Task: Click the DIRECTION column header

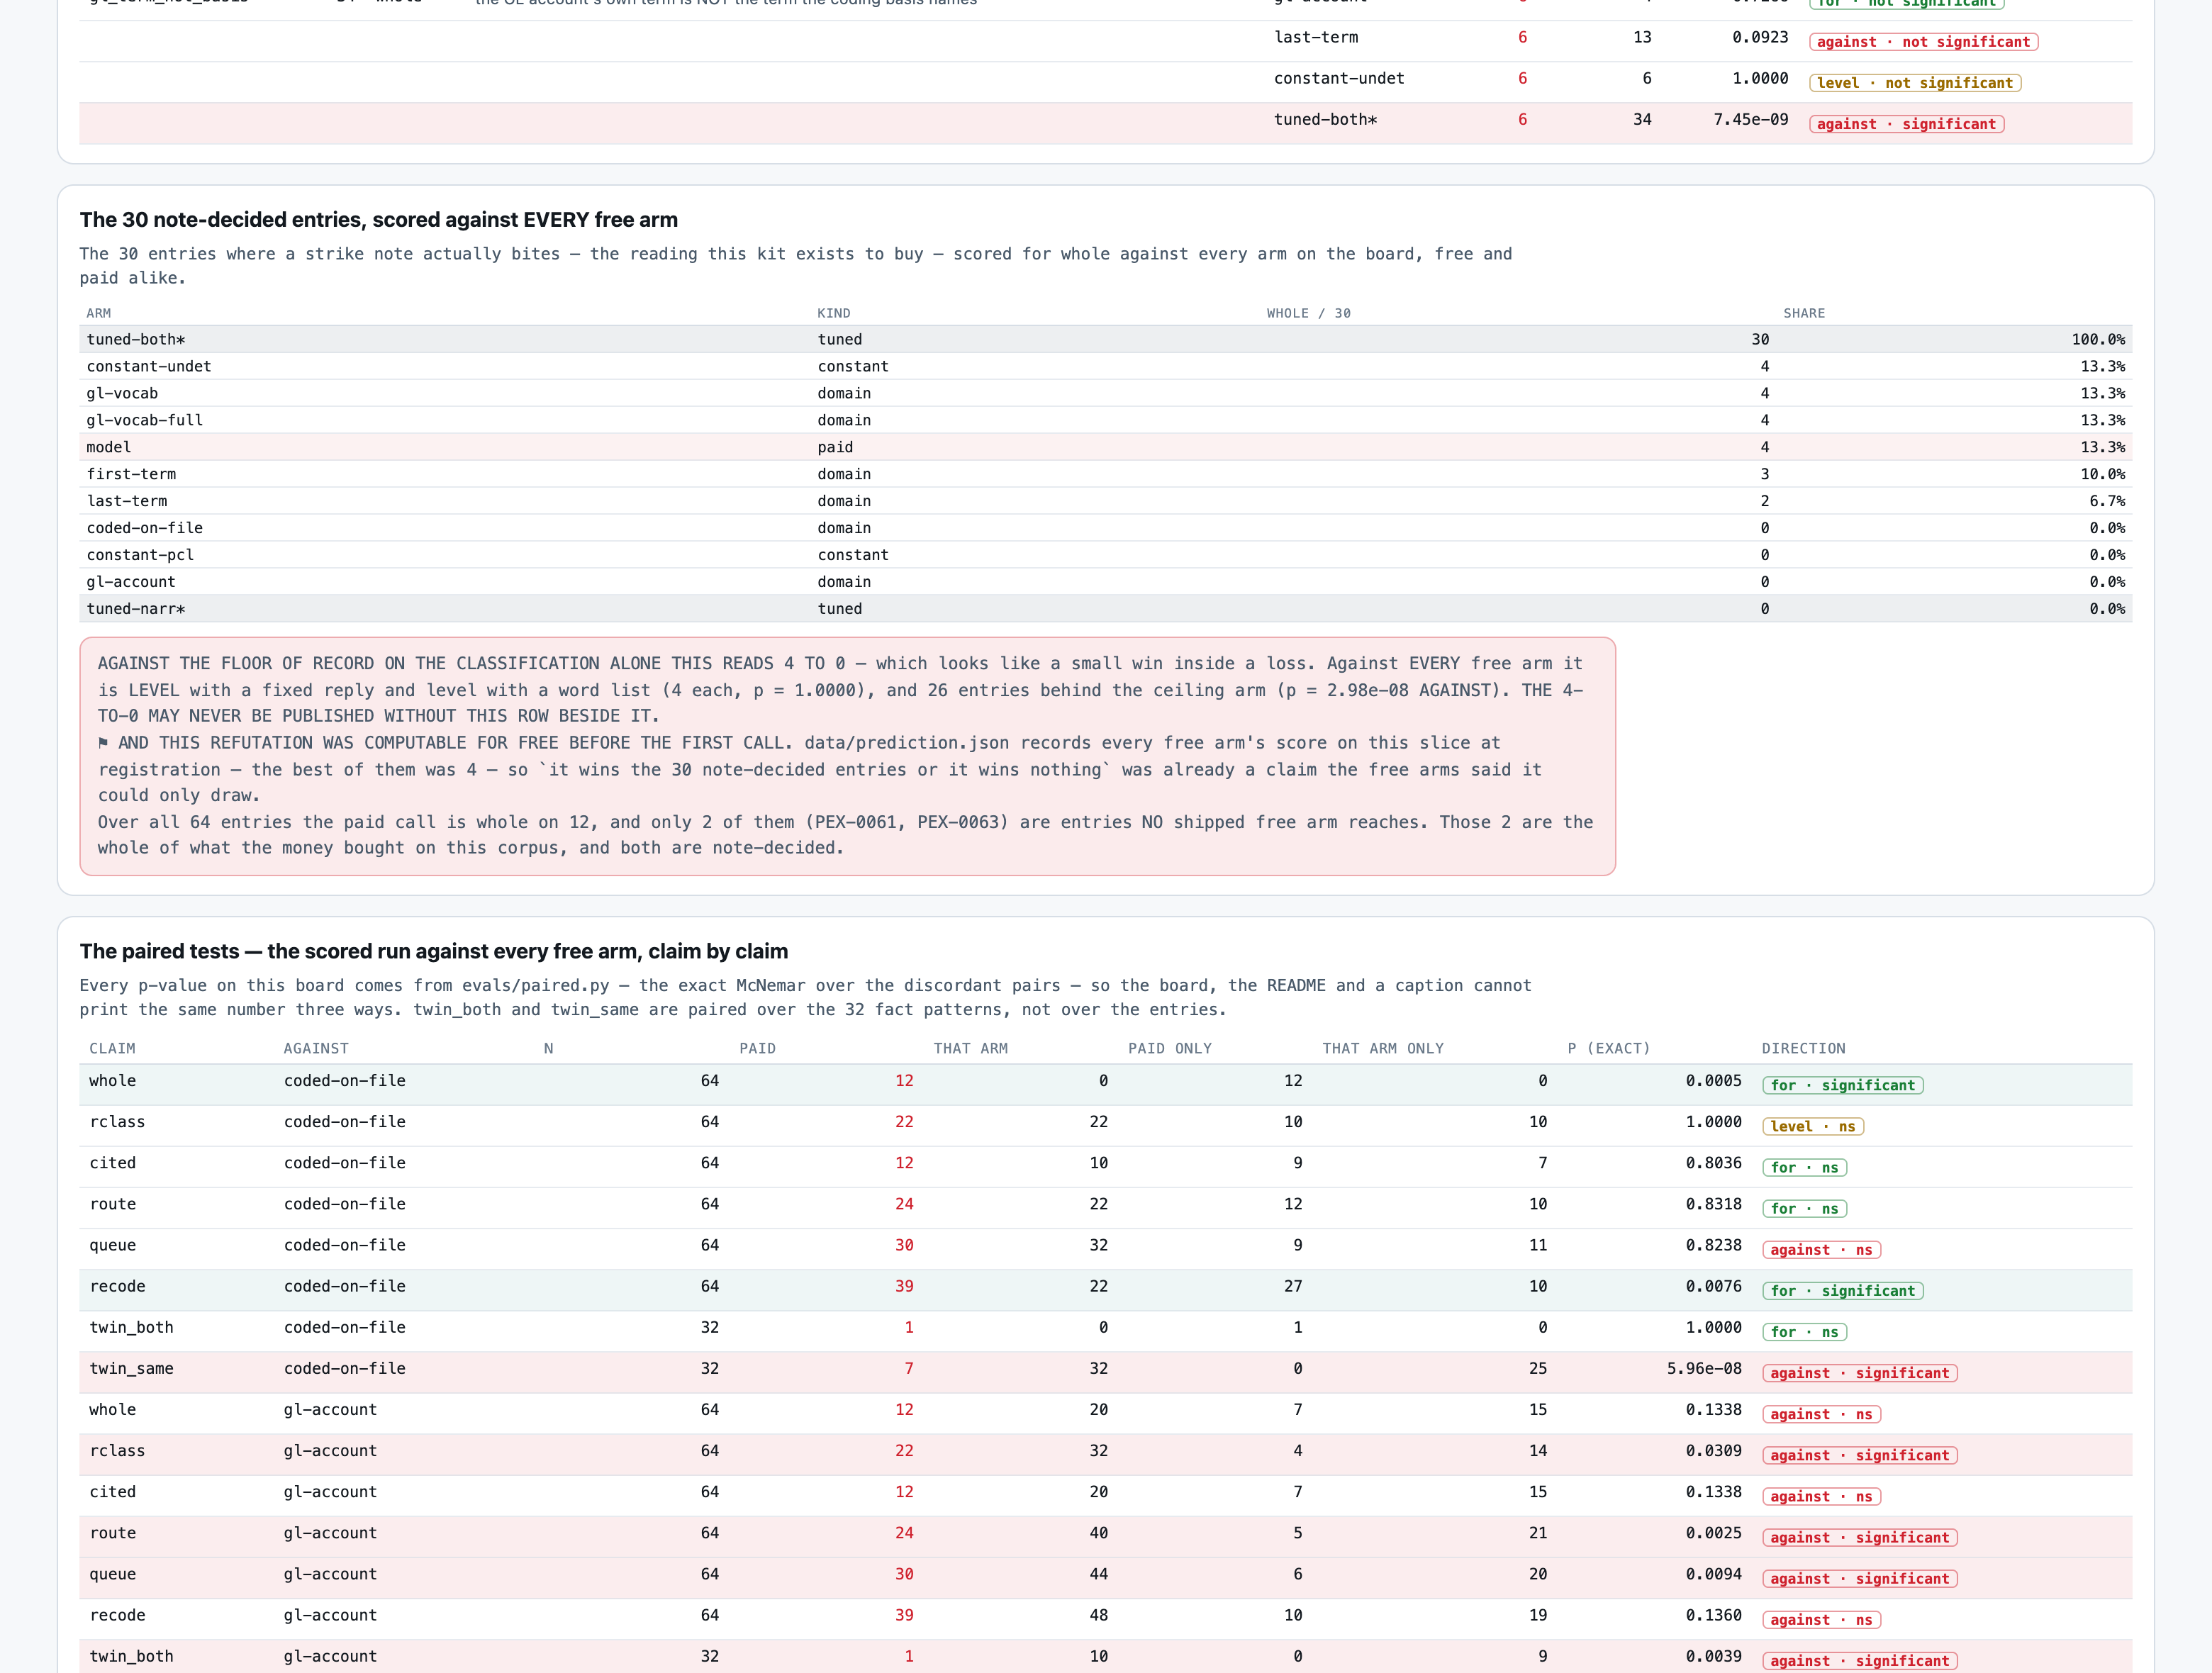Action: (1803, 1048)
